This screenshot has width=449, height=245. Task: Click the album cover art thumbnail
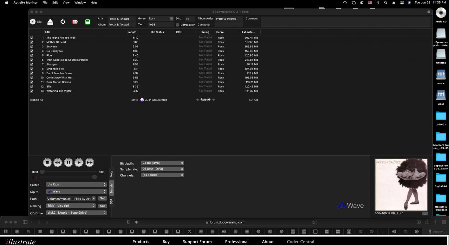click(401, 184)
